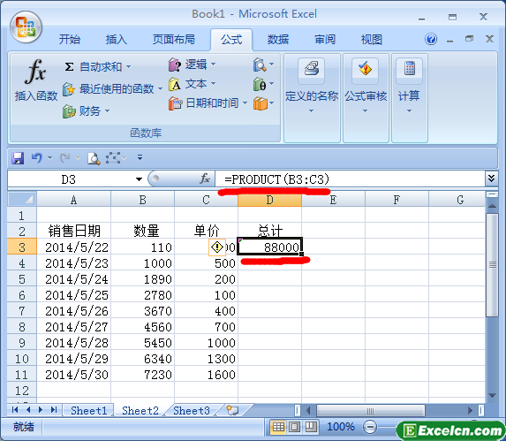506x441 pixels.
Task: Open the 审阅 ribbon tab
Action: pyautogui.click(x=325, y=40)
